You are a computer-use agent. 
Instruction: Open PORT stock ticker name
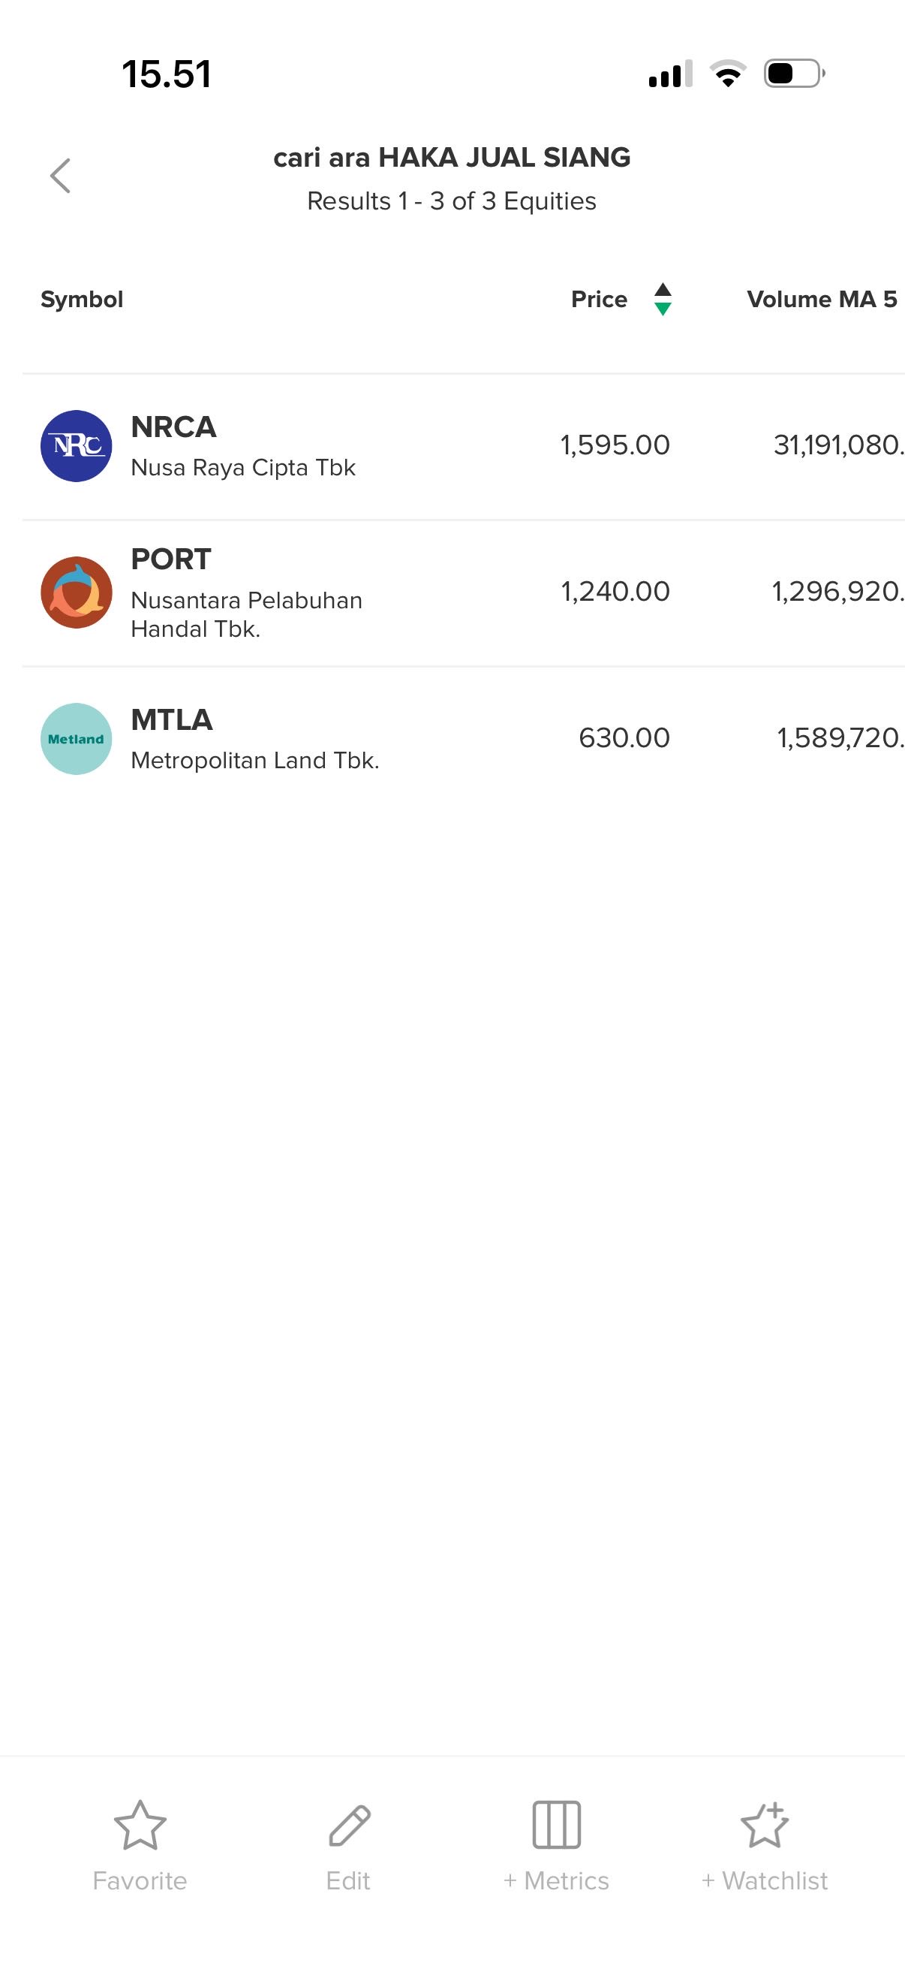pyautogui.click(x=171, y=559)
